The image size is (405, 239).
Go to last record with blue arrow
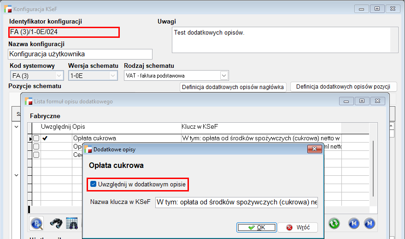[x=369, y=223]
